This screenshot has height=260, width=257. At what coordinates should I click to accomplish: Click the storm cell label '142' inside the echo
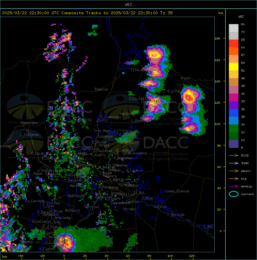[156, 101]
